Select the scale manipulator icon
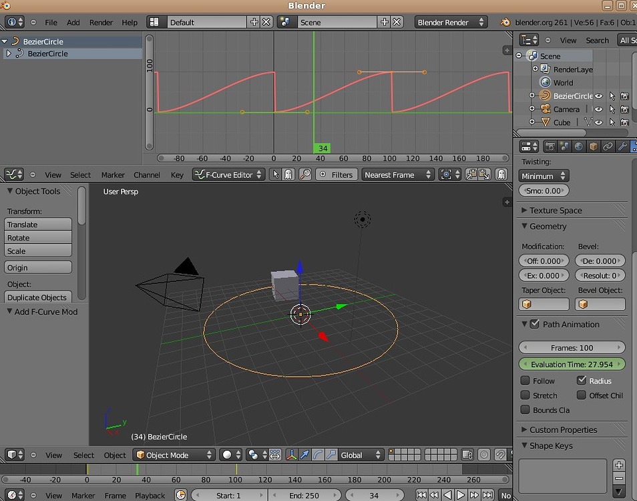This screenshot has height=501, width=637. point(331,455)
